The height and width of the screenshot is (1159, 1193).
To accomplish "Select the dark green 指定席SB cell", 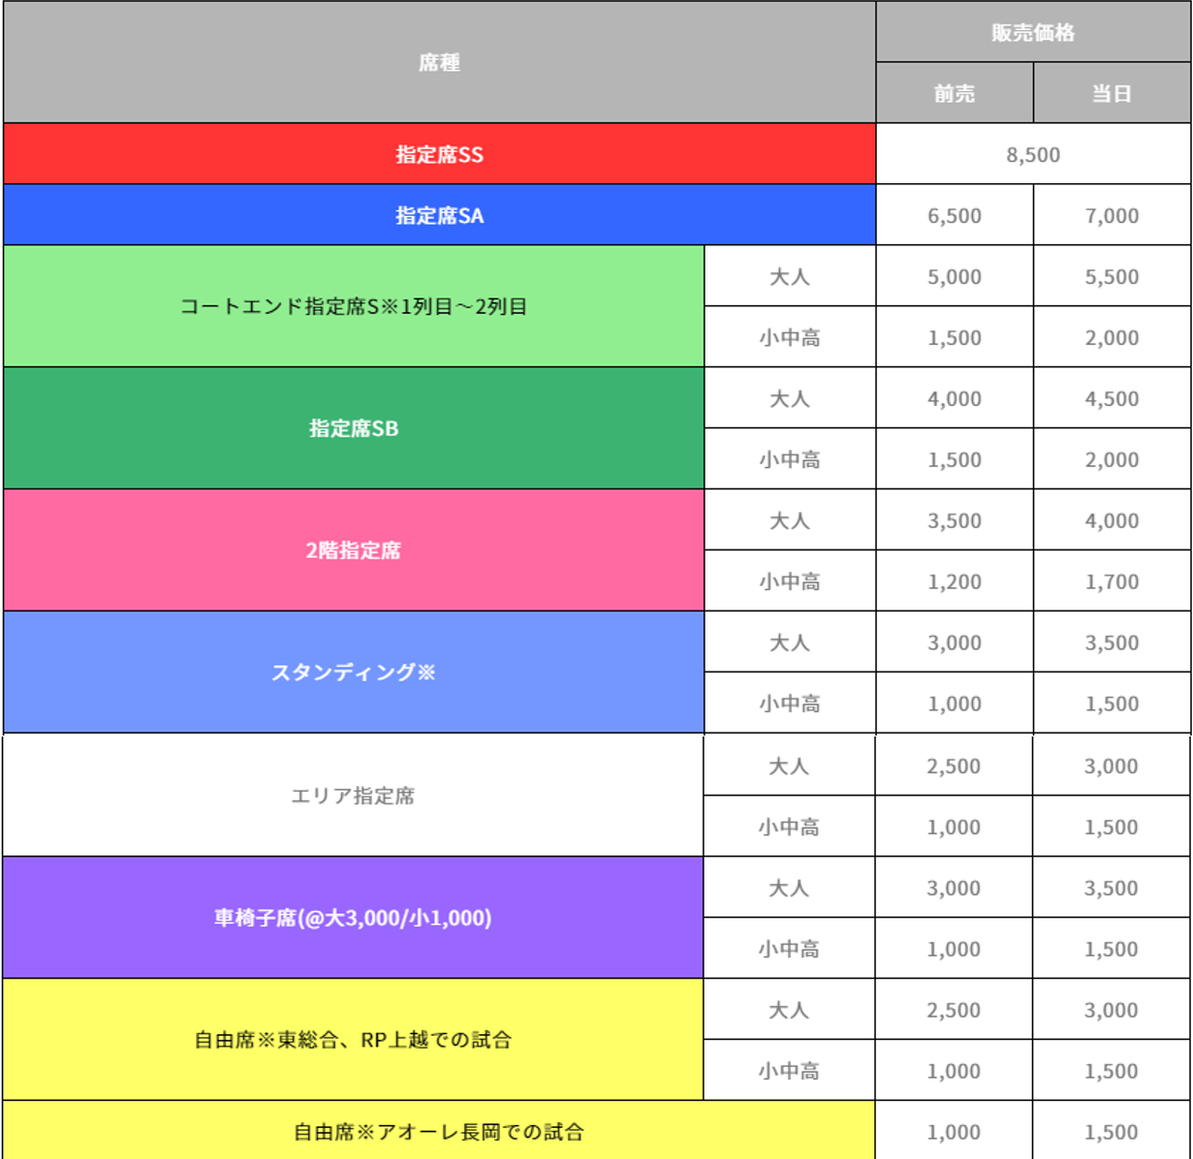I will (x=354, y=428).
